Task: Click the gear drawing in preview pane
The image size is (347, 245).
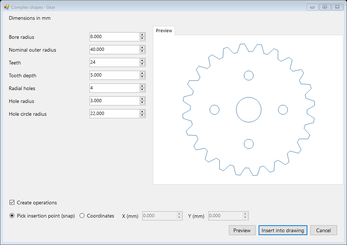Action: point(249,110)
